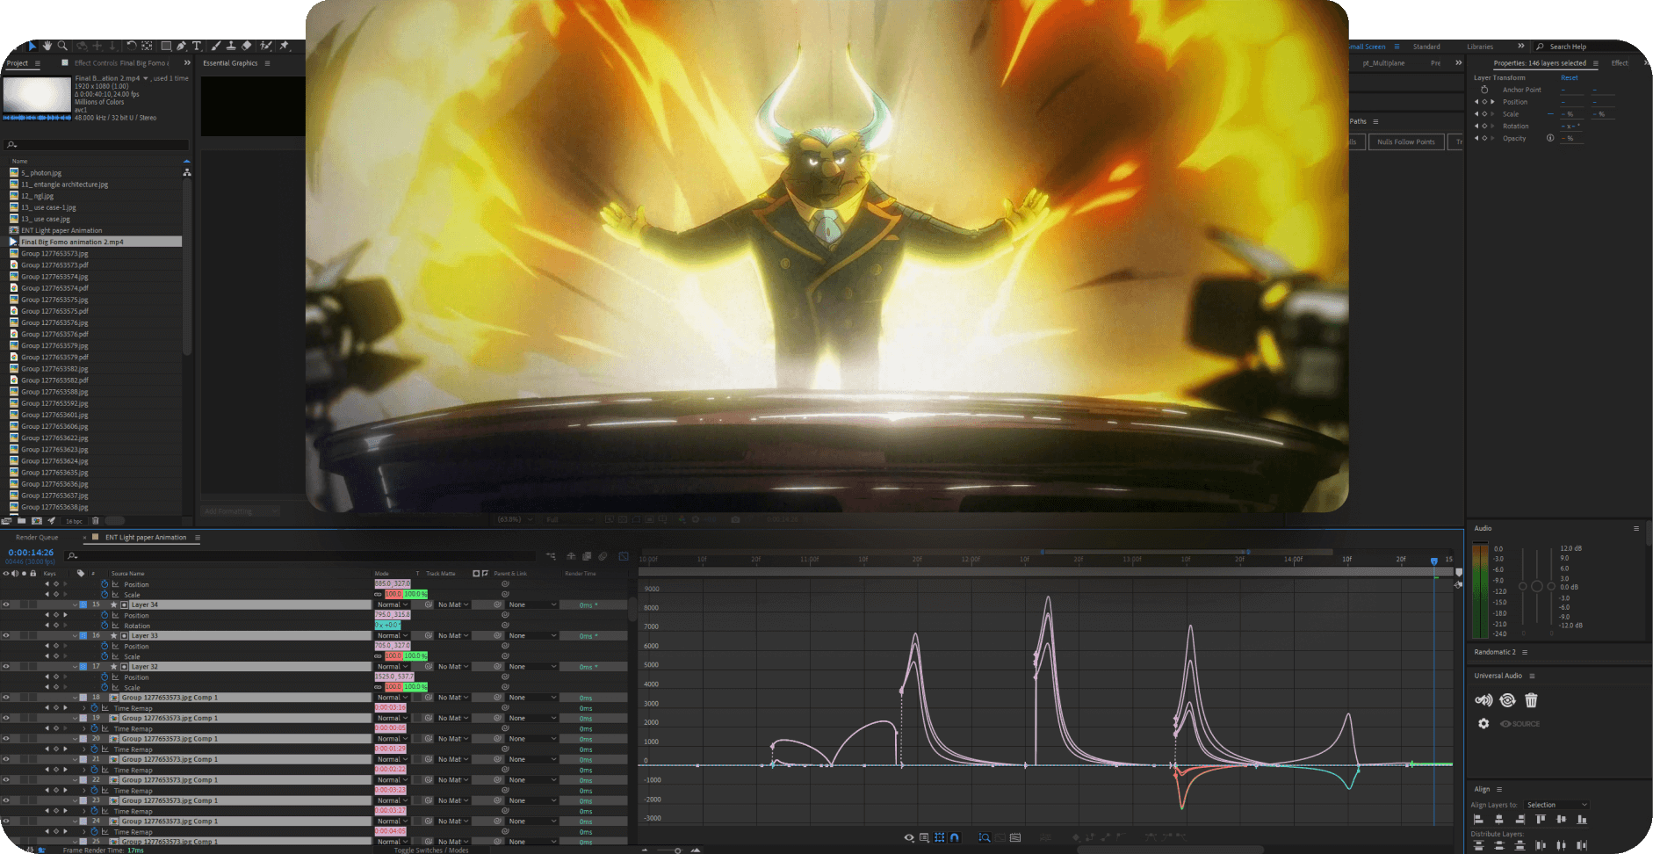Viewport: 1653px width, 854px height.
Task: Select the Eraser tool
Action: tap(247, 46)
